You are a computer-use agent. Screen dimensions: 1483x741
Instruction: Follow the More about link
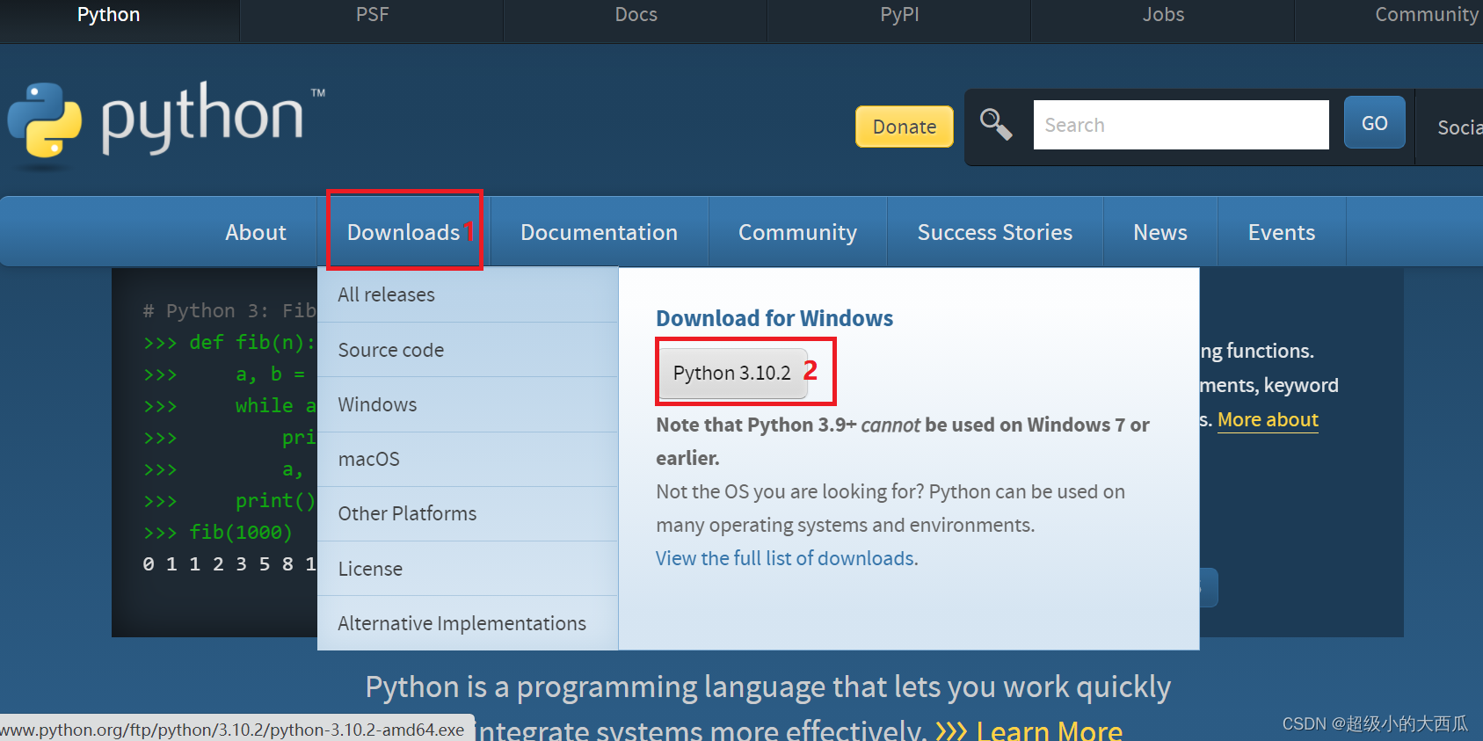[x=1268, y=419]
